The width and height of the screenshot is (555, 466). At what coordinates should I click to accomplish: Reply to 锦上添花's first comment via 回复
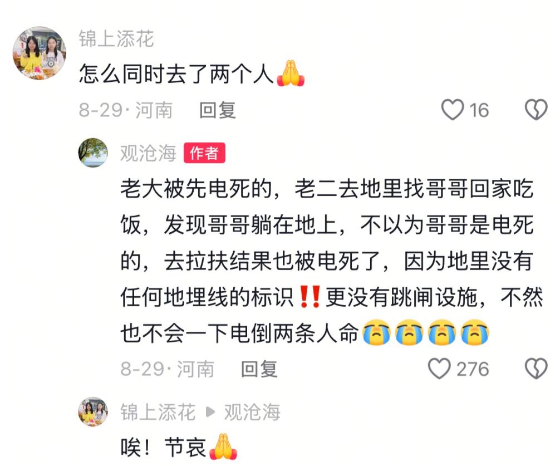217,110
